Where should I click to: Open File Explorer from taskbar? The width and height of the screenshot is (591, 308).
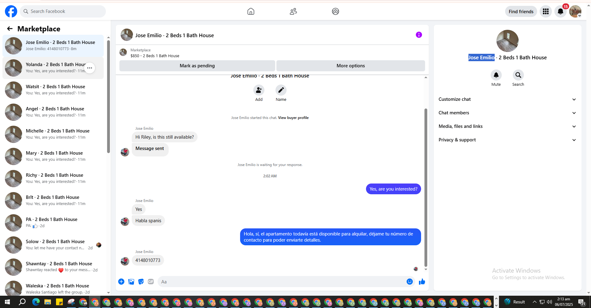point(47,302)
